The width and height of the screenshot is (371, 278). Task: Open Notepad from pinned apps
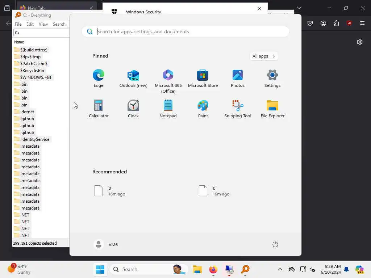(x=168, y=109)
